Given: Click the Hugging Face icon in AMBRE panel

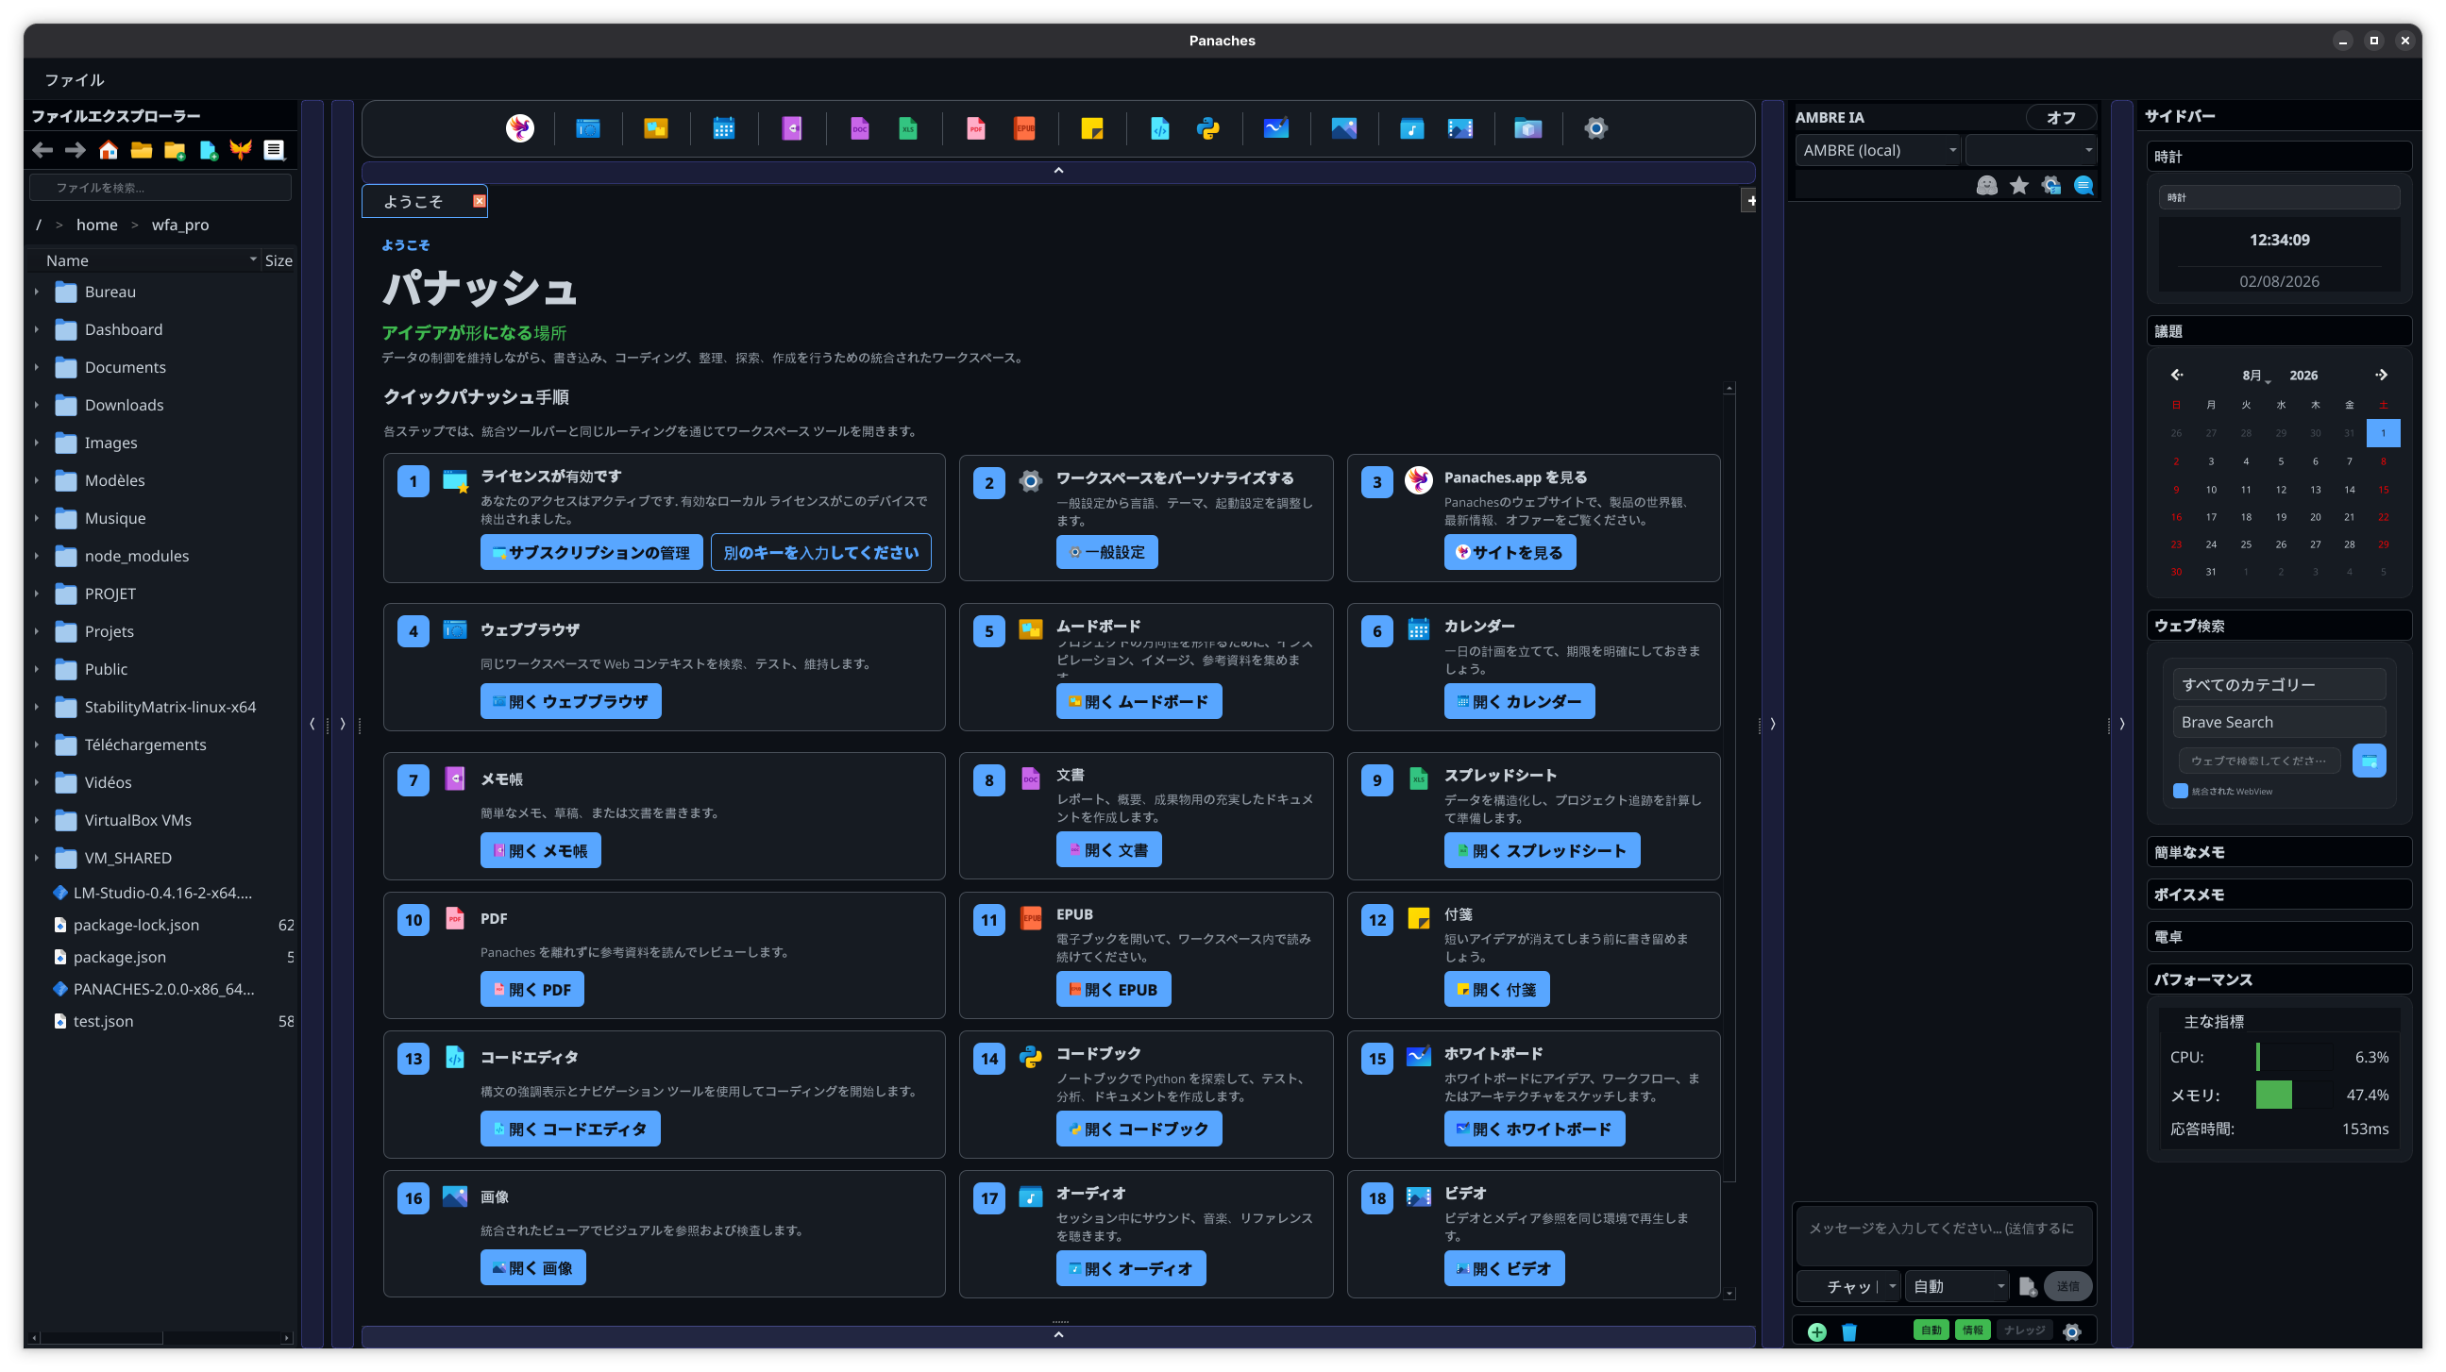Looking at the screenshot, I should 1986,185.
